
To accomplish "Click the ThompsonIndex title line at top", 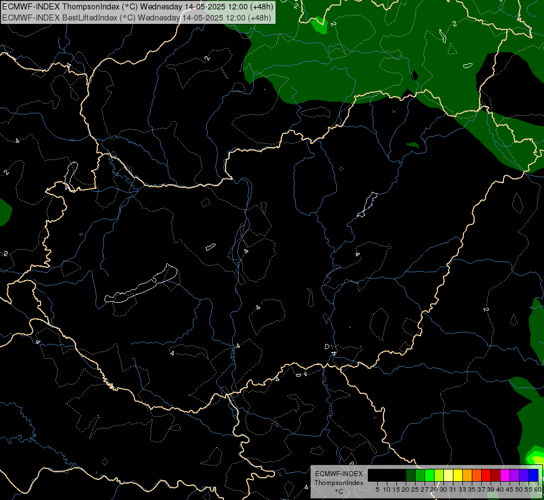I will pyautogui.click(x=138, y=7).
